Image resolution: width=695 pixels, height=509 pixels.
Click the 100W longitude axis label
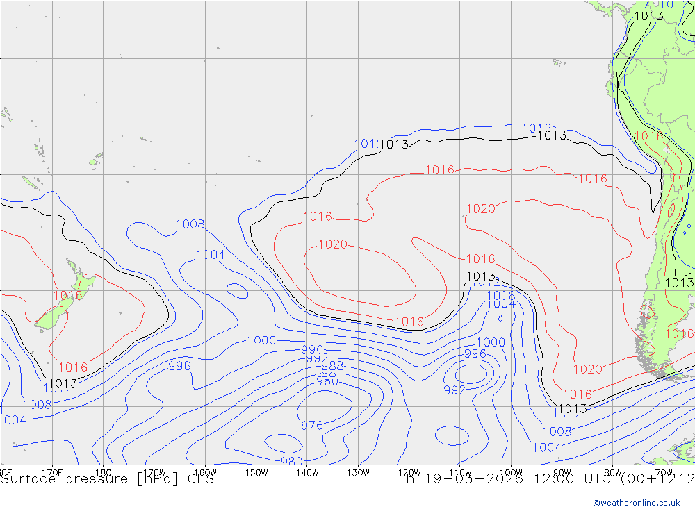(x=511, y=472)
